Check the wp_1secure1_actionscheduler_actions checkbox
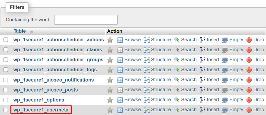266x115 pixels. pos(6,40)
